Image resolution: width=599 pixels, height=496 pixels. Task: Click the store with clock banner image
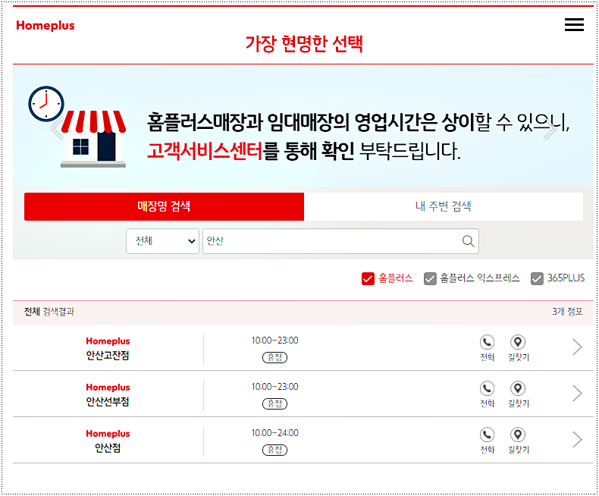pyautogui.click(x=77, y=127)
